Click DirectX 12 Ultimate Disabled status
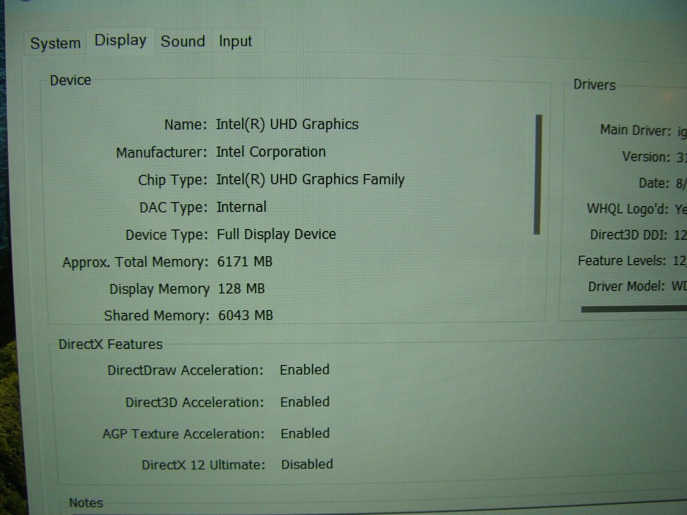The width and height of the screenshot is (687, 515). point(307,464)
